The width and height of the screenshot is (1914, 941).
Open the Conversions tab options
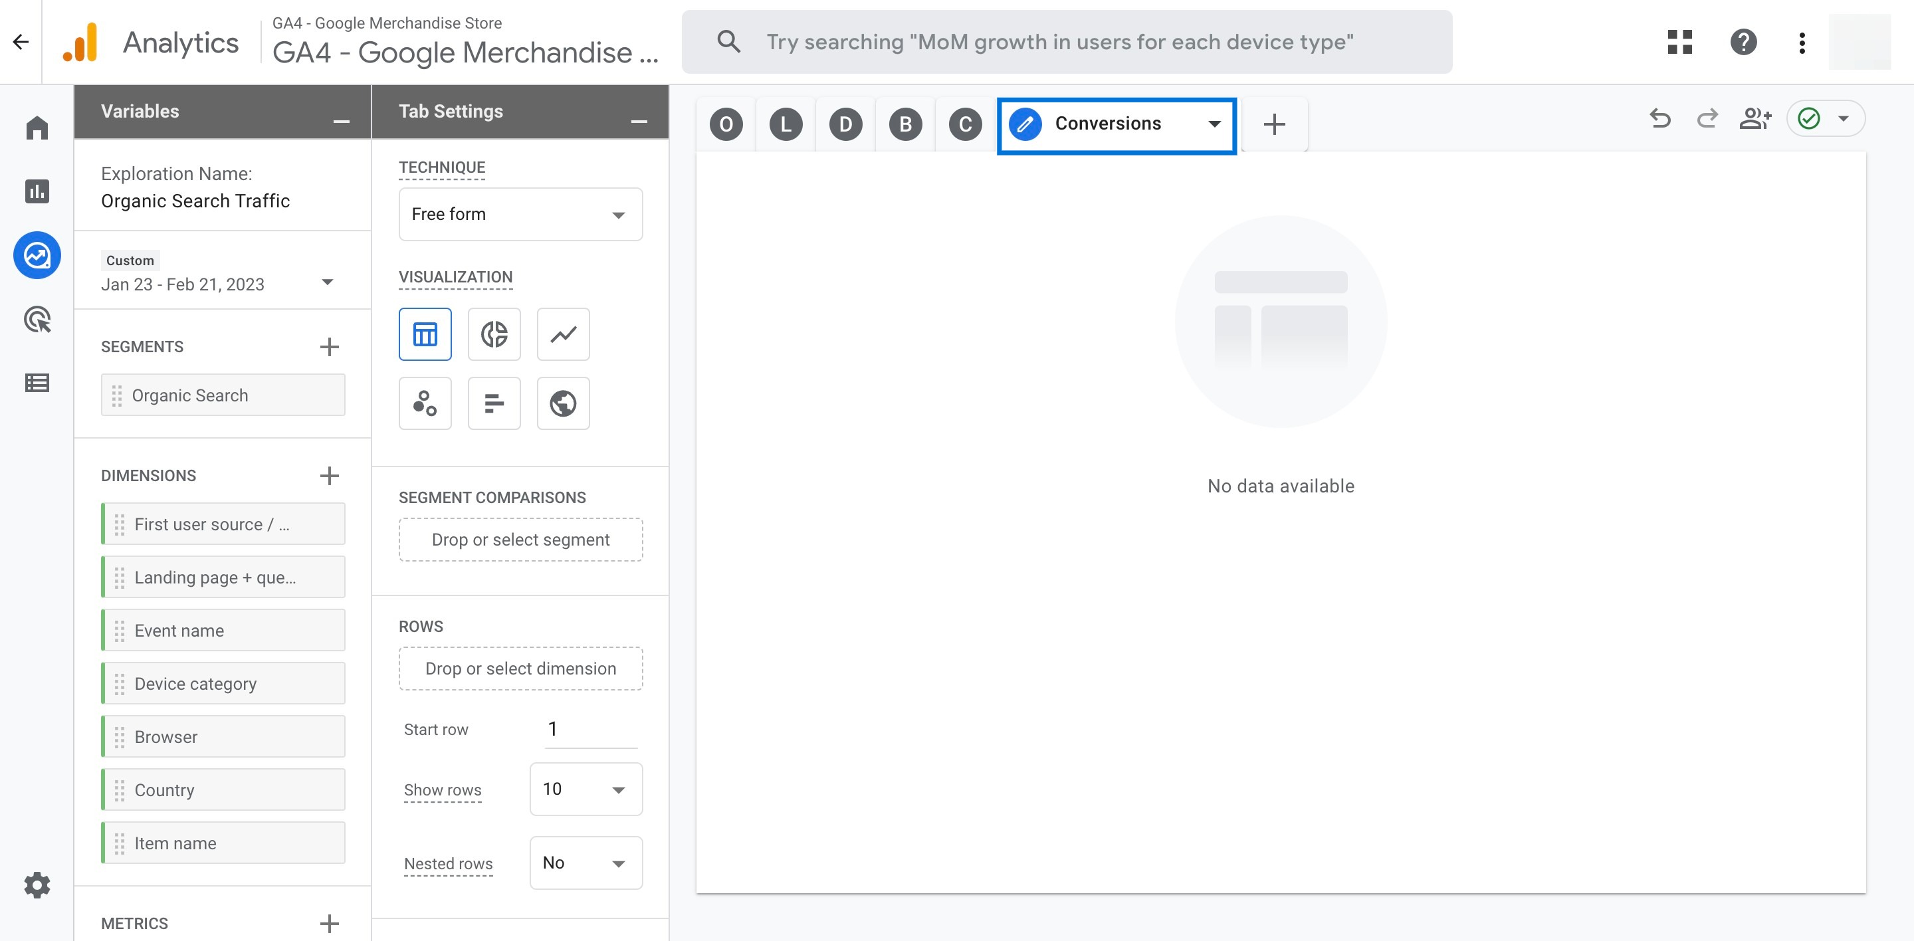coord(1211,122)
